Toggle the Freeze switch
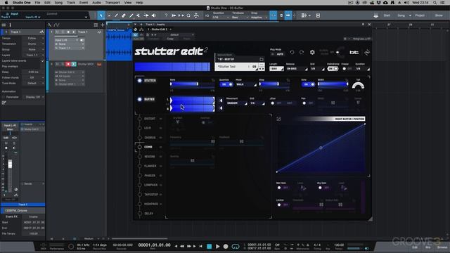Image resolution: width=450 pixels, height=253 pixels. 347,69
